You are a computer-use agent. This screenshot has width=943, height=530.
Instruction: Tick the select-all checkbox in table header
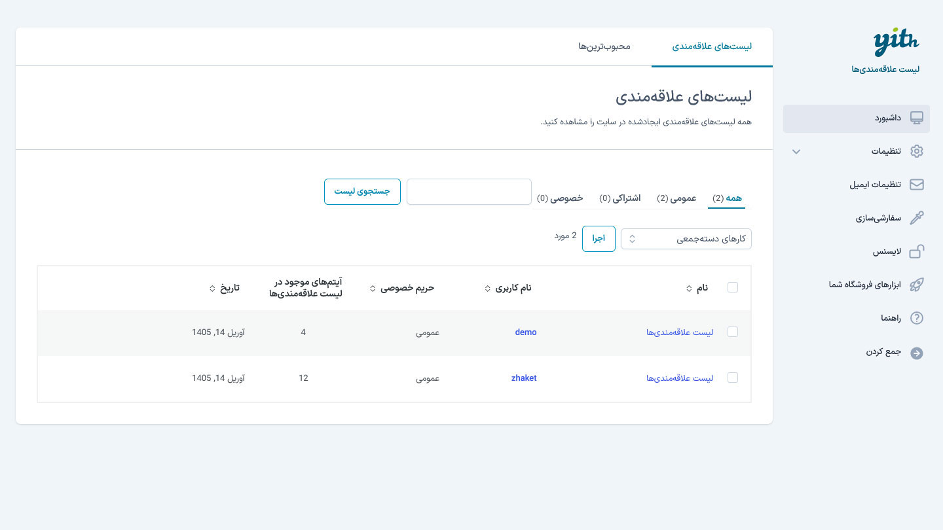(733, 287)
